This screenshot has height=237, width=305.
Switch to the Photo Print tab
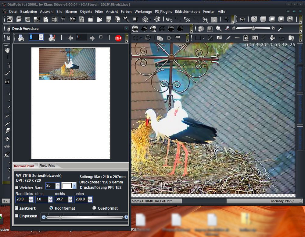[47, 166]
